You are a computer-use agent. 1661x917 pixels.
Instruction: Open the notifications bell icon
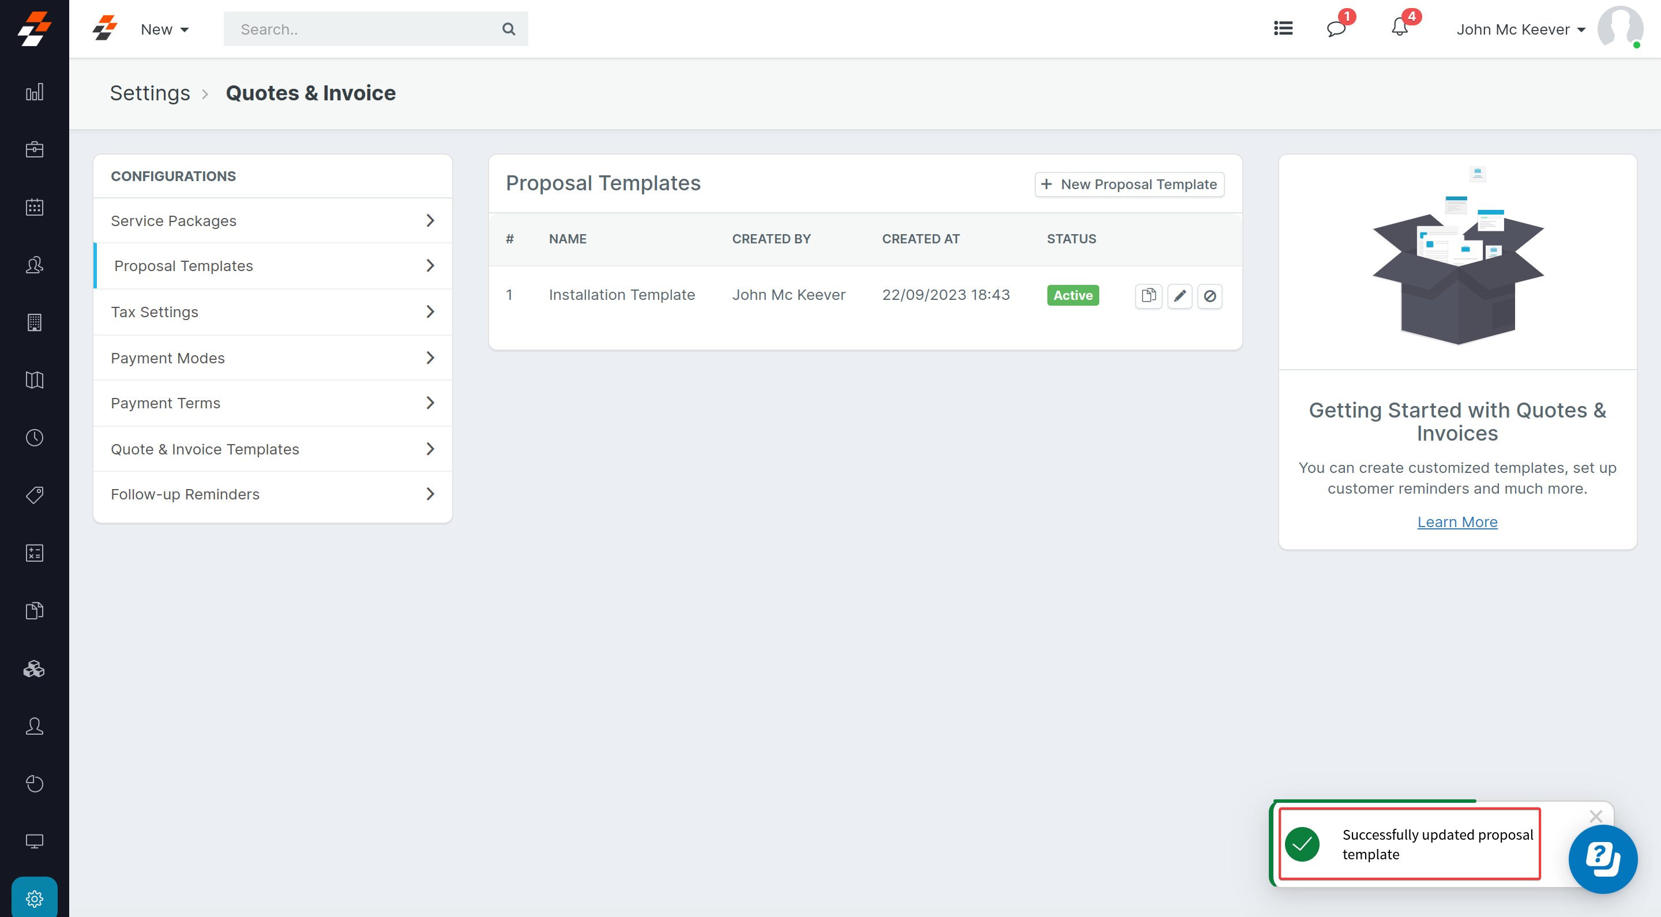click(x=1399, y=28)
